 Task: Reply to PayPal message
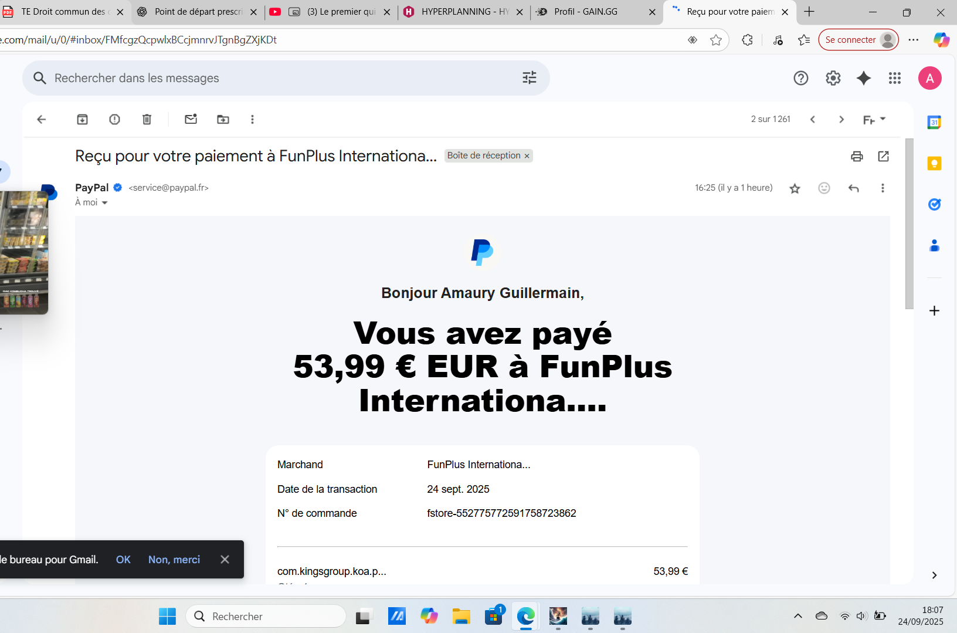point(854,188)
